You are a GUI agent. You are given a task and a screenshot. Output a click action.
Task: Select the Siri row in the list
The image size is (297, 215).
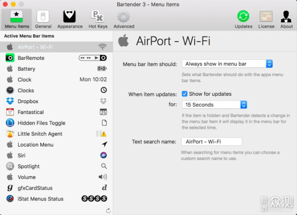point(57,155)
